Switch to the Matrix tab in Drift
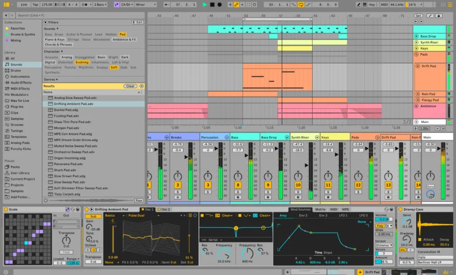The height and width of the screenshot is (275, 456). (x=320, y=209)
